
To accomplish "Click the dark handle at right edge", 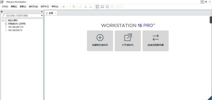I will [211, 20].
